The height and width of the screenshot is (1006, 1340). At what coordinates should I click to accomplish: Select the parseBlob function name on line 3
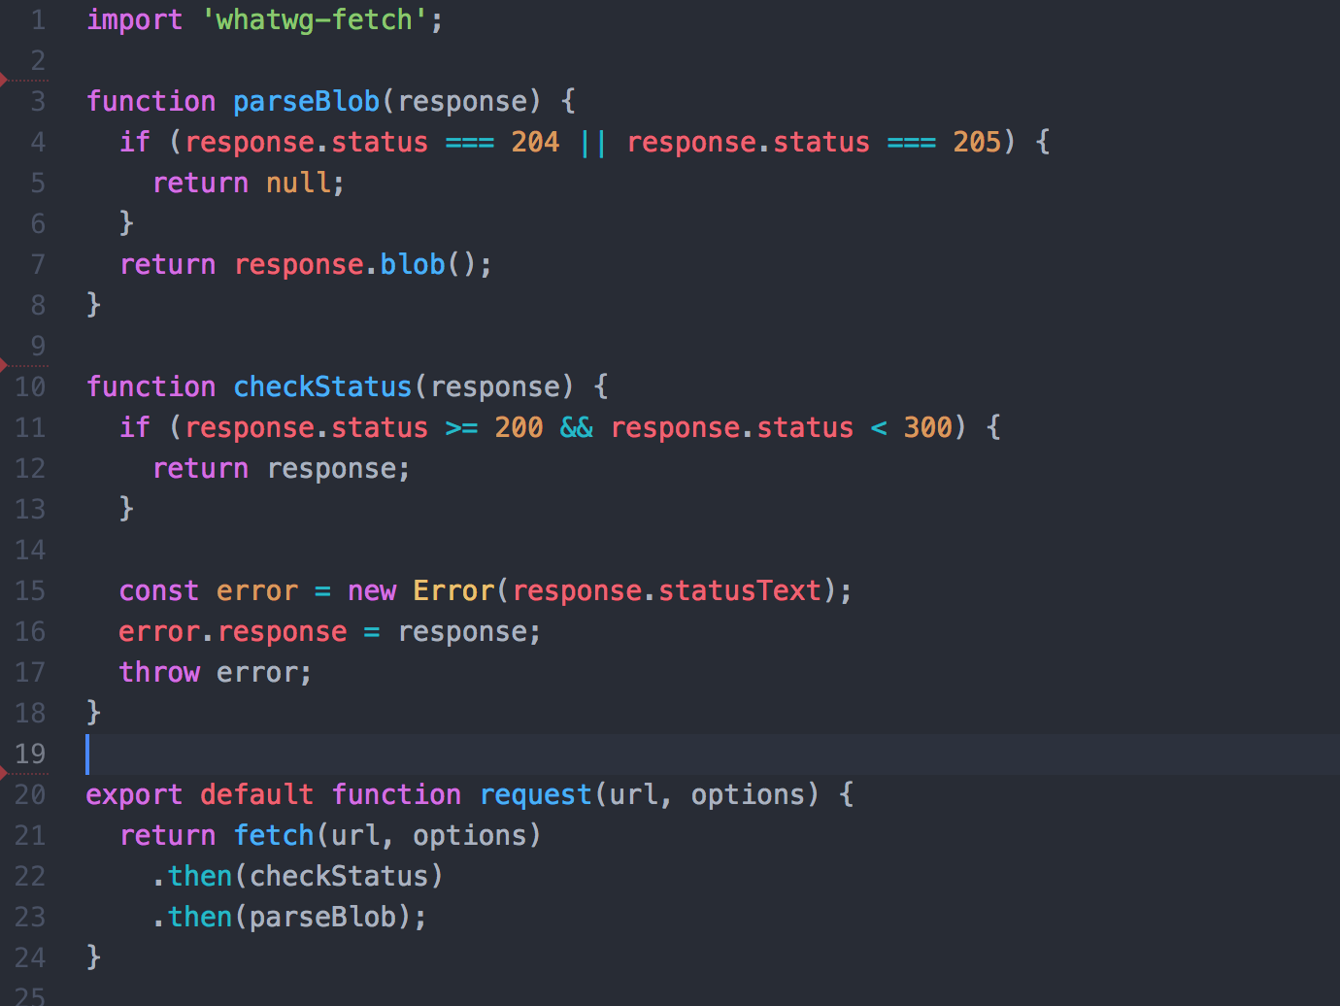pyautogui.click(x=305, y=101)
